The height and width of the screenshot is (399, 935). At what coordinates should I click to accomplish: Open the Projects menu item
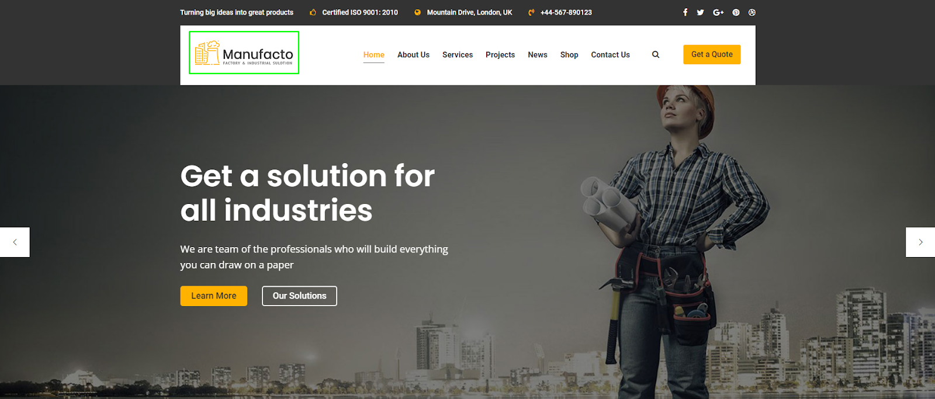point(500,55)
